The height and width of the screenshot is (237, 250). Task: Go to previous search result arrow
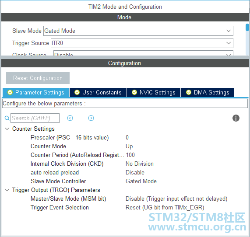click(x=70, y=118)
